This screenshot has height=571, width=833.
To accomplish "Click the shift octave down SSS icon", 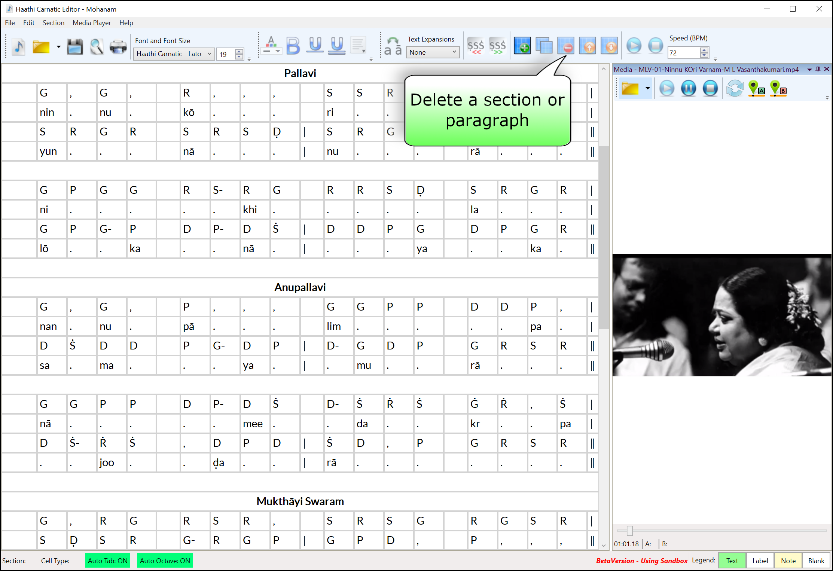I will click(x=476, y=46).
